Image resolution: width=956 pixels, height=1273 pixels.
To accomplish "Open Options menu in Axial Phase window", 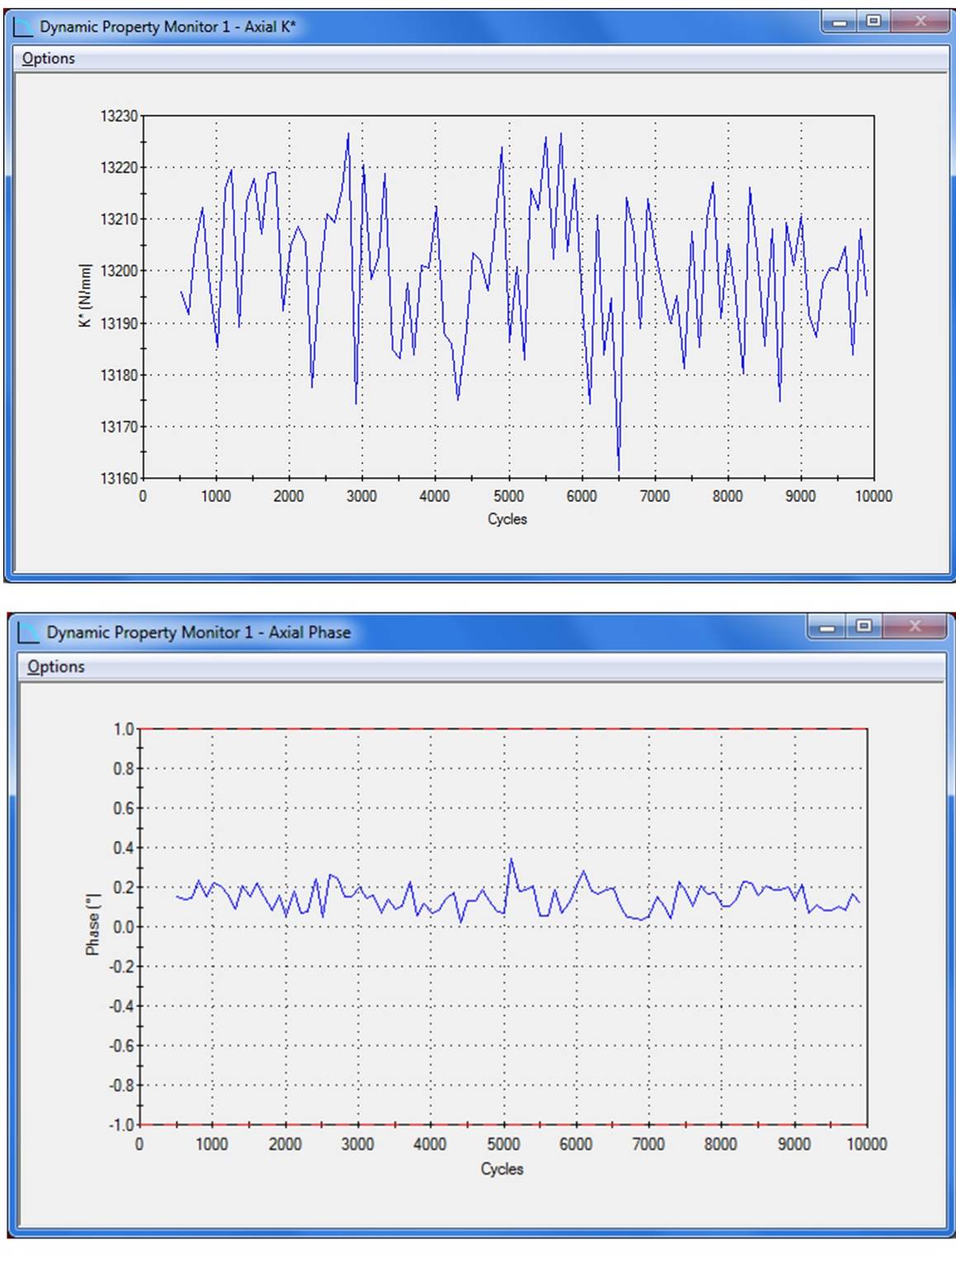I will click(55, 666).
